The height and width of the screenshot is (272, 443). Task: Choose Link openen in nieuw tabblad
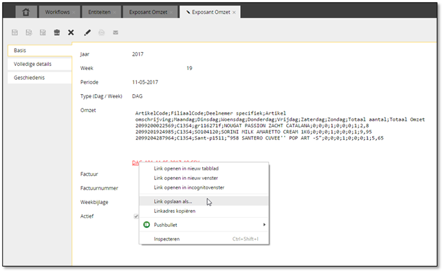[x=204, y=168]
